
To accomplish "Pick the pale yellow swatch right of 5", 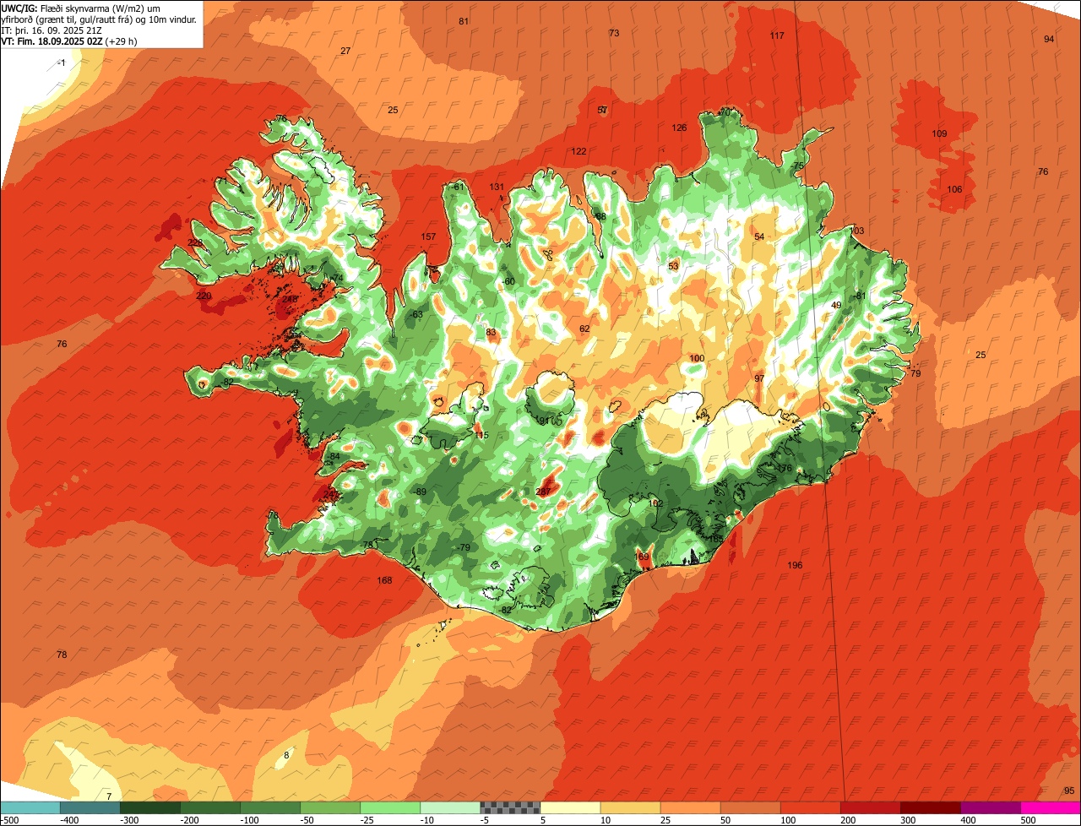I will coord(570,807).
